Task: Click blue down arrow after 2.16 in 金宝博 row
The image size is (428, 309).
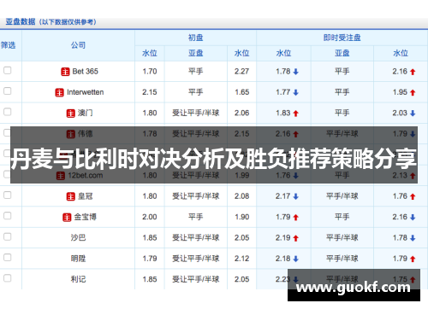Action: point(413,218)
